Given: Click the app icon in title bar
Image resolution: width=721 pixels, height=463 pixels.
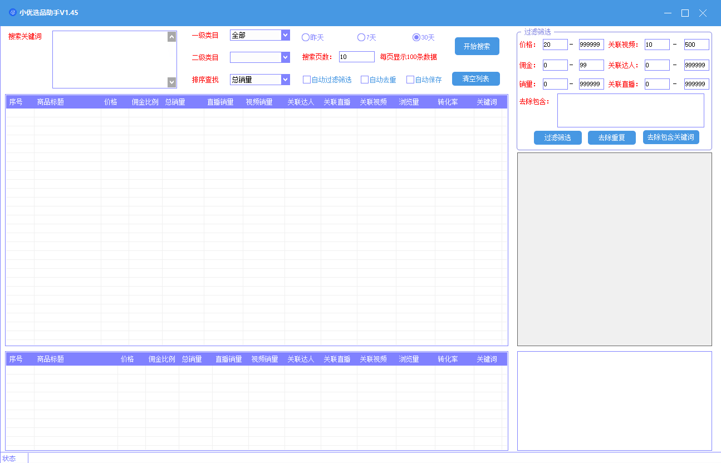Looking at the screenshot, I should point(12,13).
